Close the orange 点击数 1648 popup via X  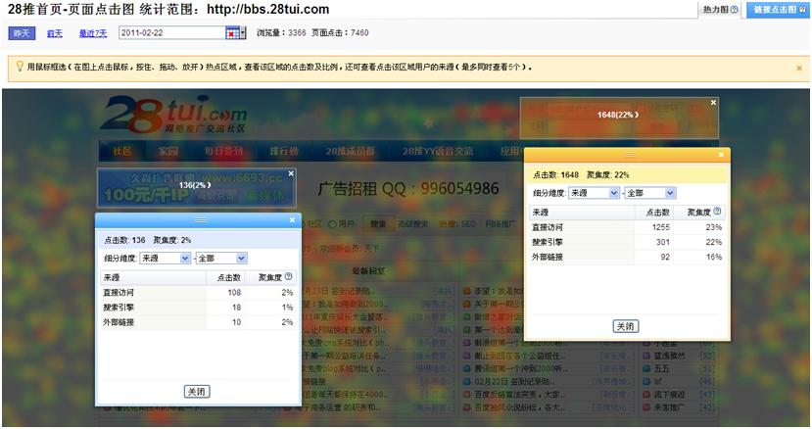pos(721,155)
